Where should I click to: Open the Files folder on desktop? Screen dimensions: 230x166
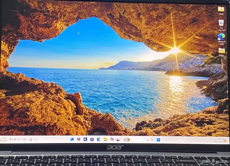[222, 51]
